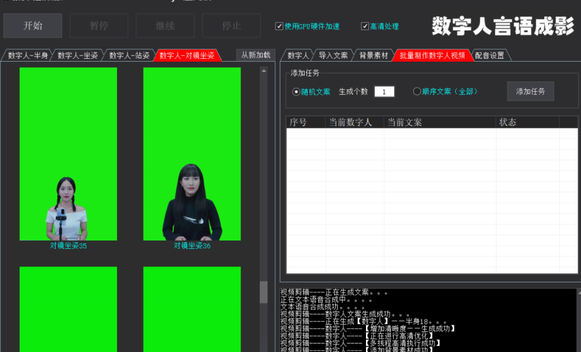Screen dimensions: 581x352
Task: Click the avatar list scrollbar thumb
Action: click(263, 292)
